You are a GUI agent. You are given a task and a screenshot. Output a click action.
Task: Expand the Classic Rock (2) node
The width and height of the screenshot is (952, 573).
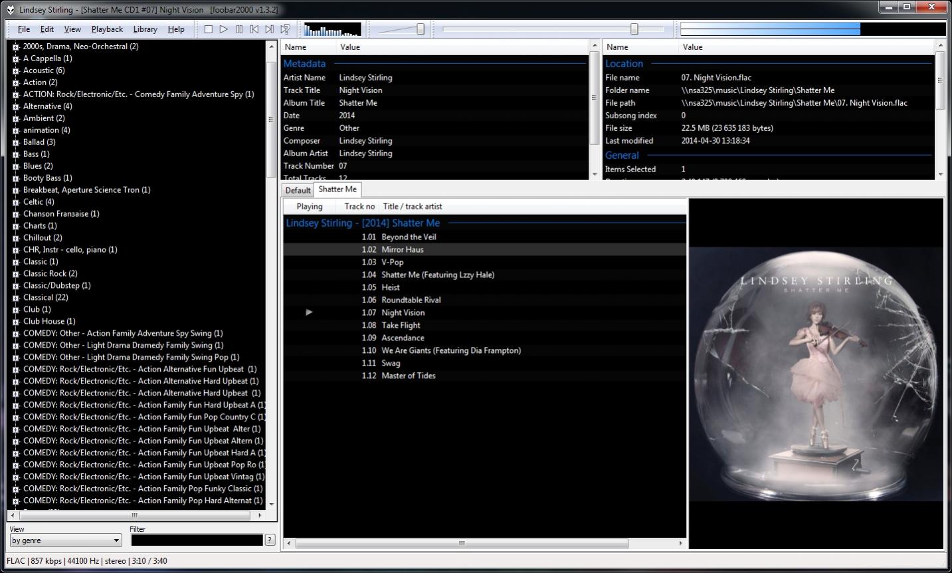(15, 275)
